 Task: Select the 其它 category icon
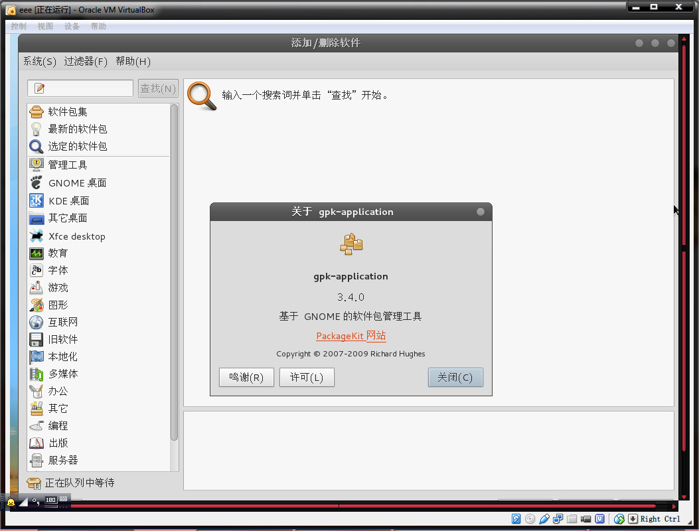click(x=36, y=408)
